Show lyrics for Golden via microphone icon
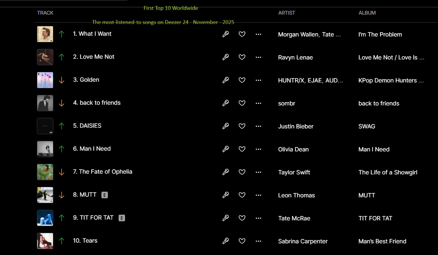Screen dimensions: 438x255 coord(226,80)
